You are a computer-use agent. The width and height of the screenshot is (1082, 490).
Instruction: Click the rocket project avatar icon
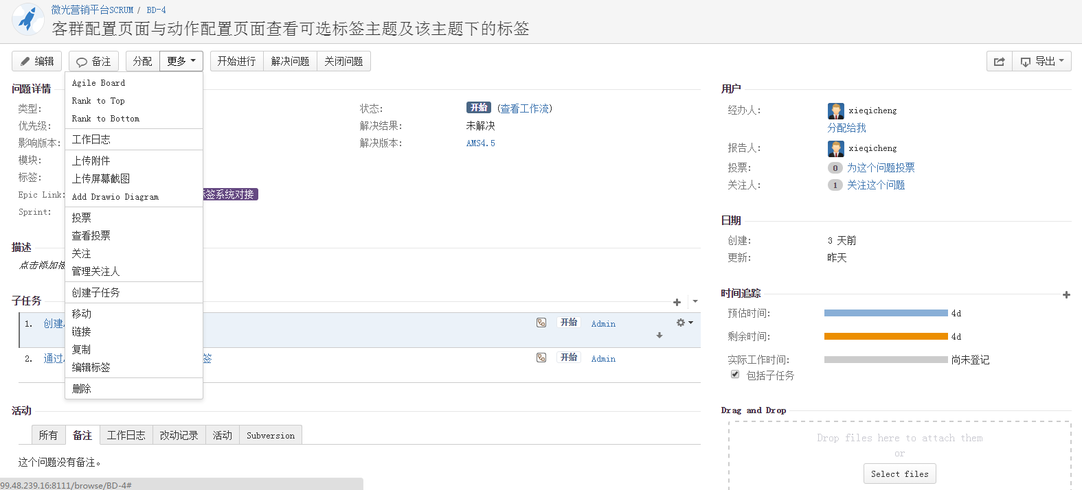pyautogui.click(x=28, y=19)
